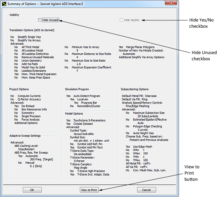Select the 'Simplify Via Arrays' text
The height and width of the screenshot is (197, 219).
click(x=29, y=40)
